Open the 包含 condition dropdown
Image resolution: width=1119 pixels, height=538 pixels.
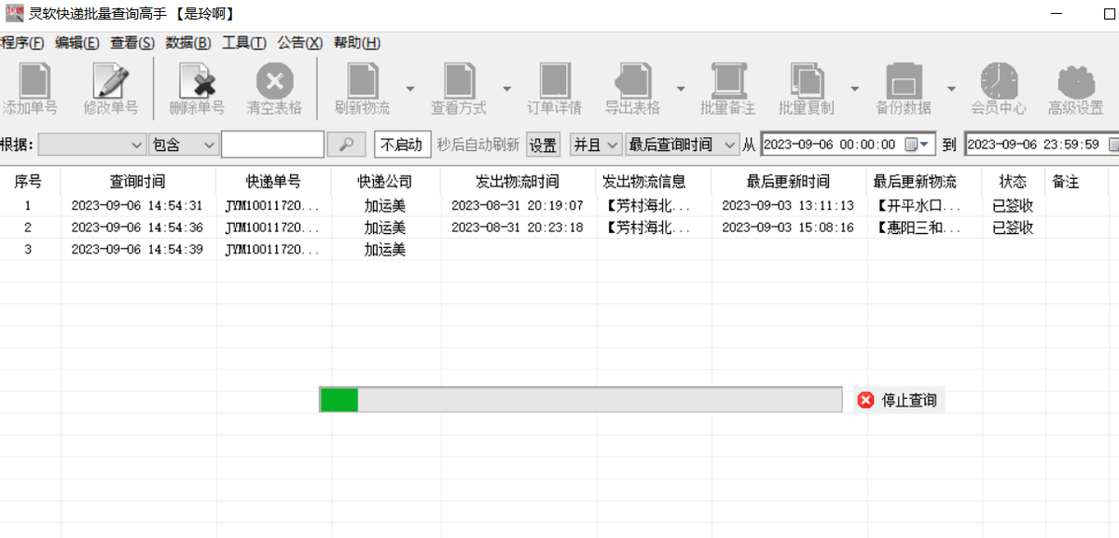184,145
